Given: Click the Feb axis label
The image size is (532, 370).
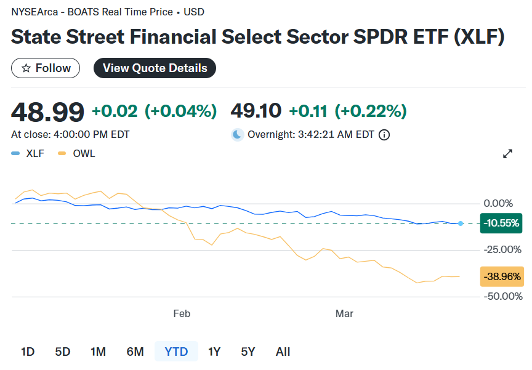Looking at the screenshot, I should pyautogui.click(x=182, y=314).
